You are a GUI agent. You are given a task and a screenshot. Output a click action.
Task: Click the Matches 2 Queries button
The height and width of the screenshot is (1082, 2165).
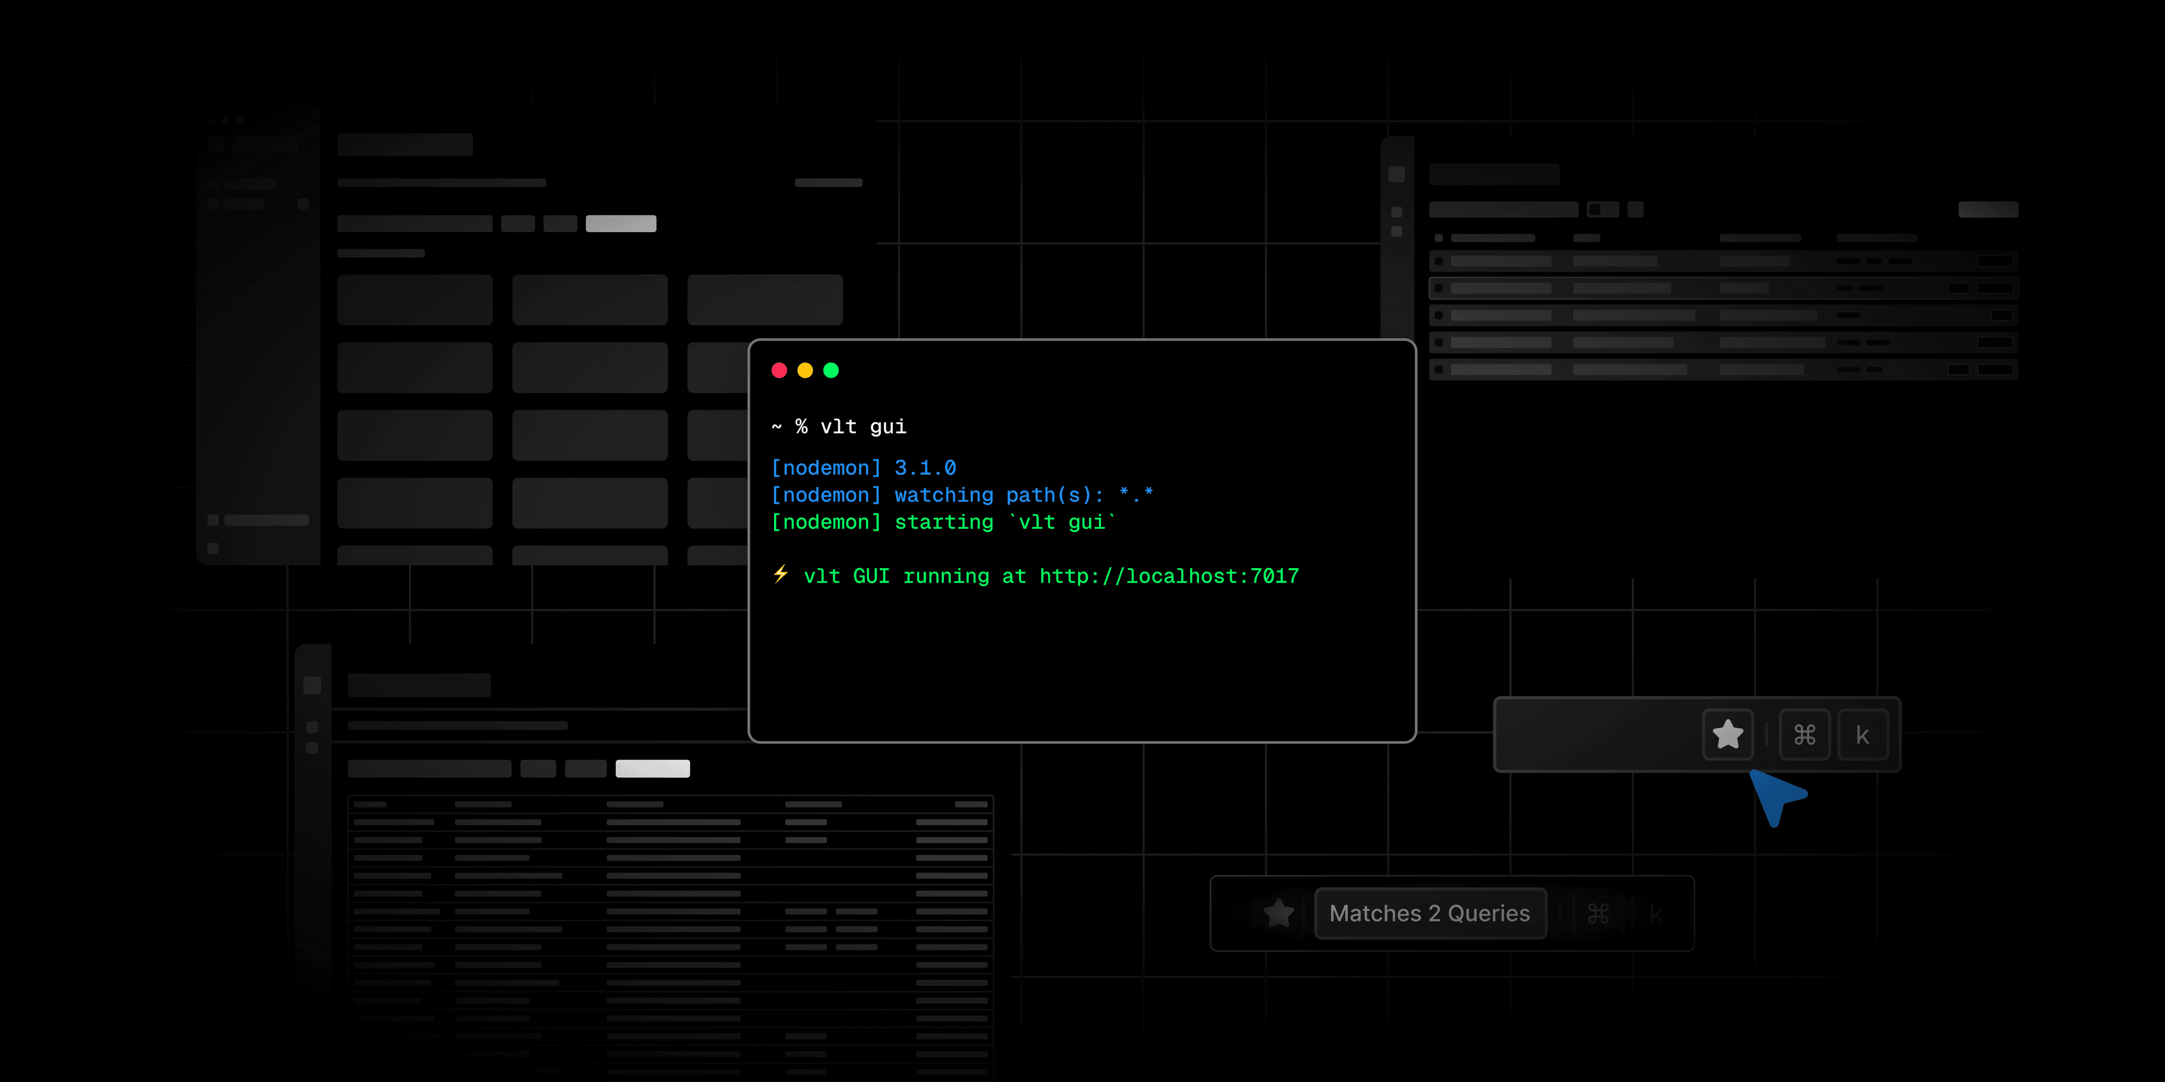[x=1430, y=913]
